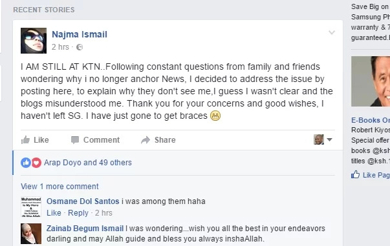The width and height of the screenshot is (390, 246).
Task: Like Osmane Dol Santos's comment
Action: click(x=54, y=212)
